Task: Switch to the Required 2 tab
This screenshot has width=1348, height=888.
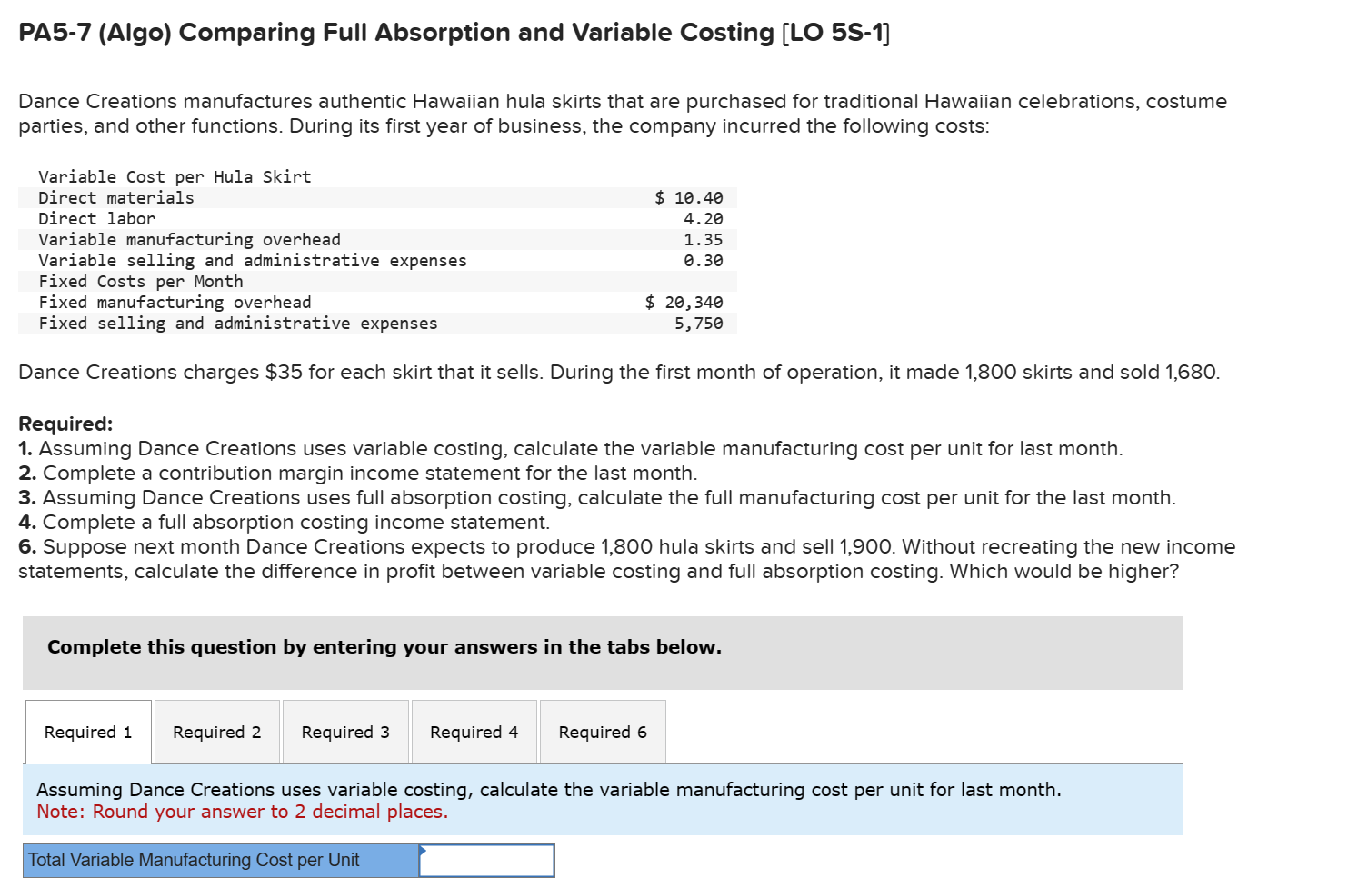Action: coord(216,732)
